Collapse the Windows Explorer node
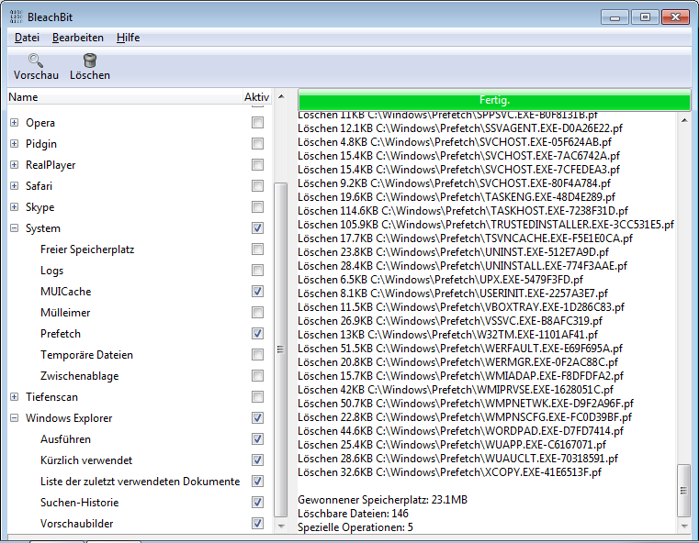 pos(14,418)
